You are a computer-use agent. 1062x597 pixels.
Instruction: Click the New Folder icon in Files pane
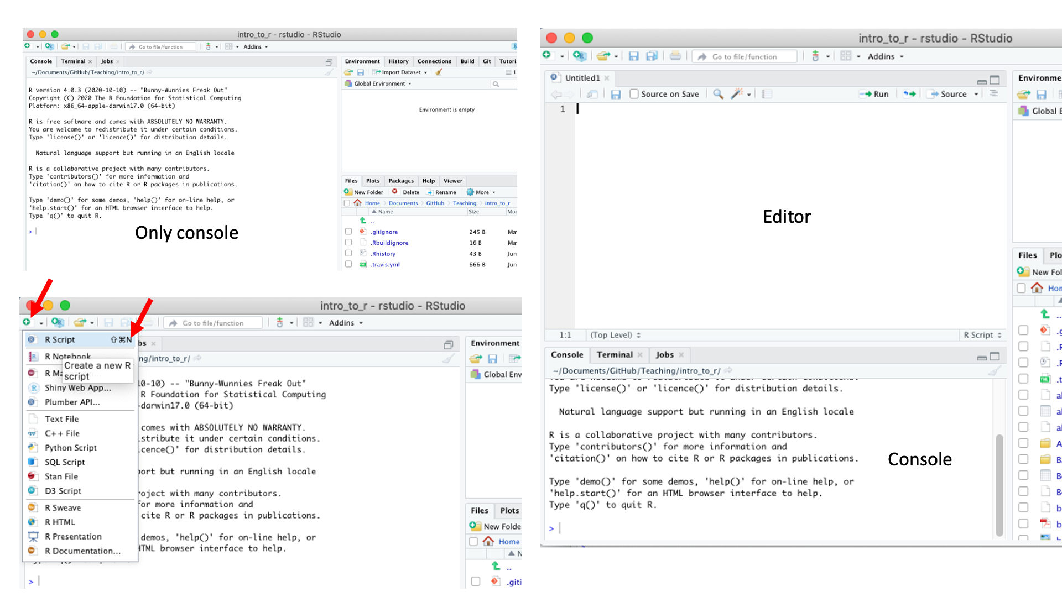coord(348,192)
